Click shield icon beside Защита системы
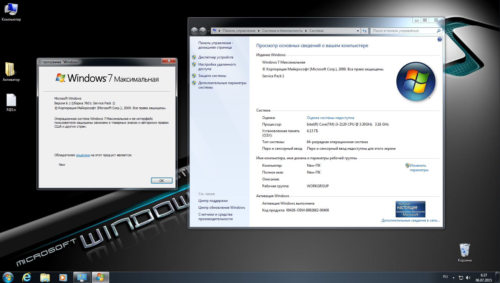Viewport: 500px width, 283px height. (x=194, y=76)
